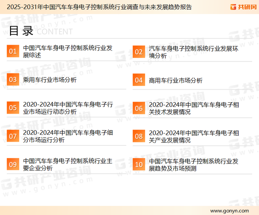Select the orange 03 number badge
The image size is (259, 215).
coord(13,80)
